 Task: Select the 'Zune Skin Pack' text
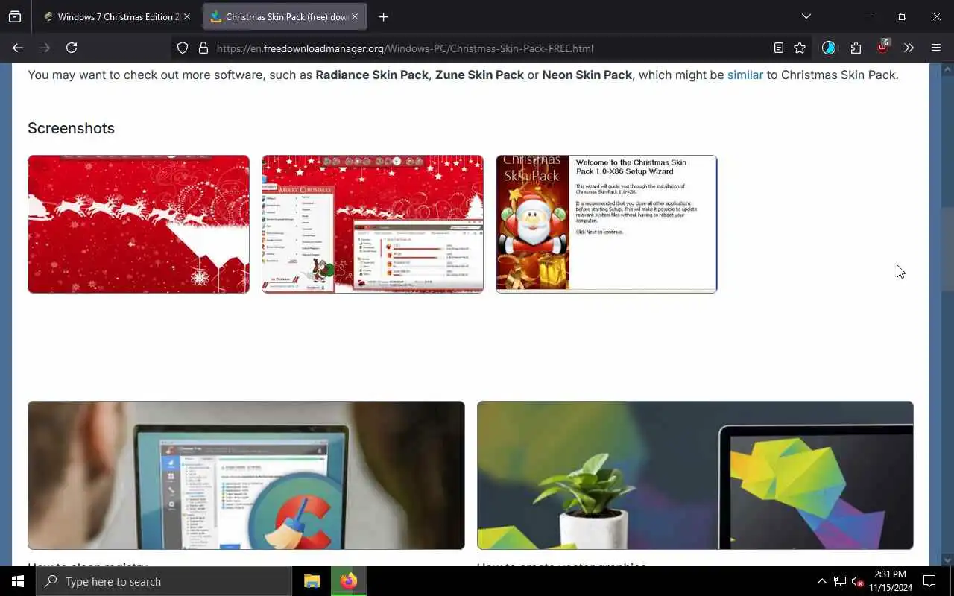[479, 74]
